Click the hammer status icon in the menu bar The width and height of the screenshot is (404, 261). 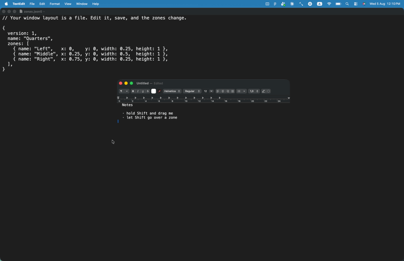pyautogui.click(x=301, y=4)
